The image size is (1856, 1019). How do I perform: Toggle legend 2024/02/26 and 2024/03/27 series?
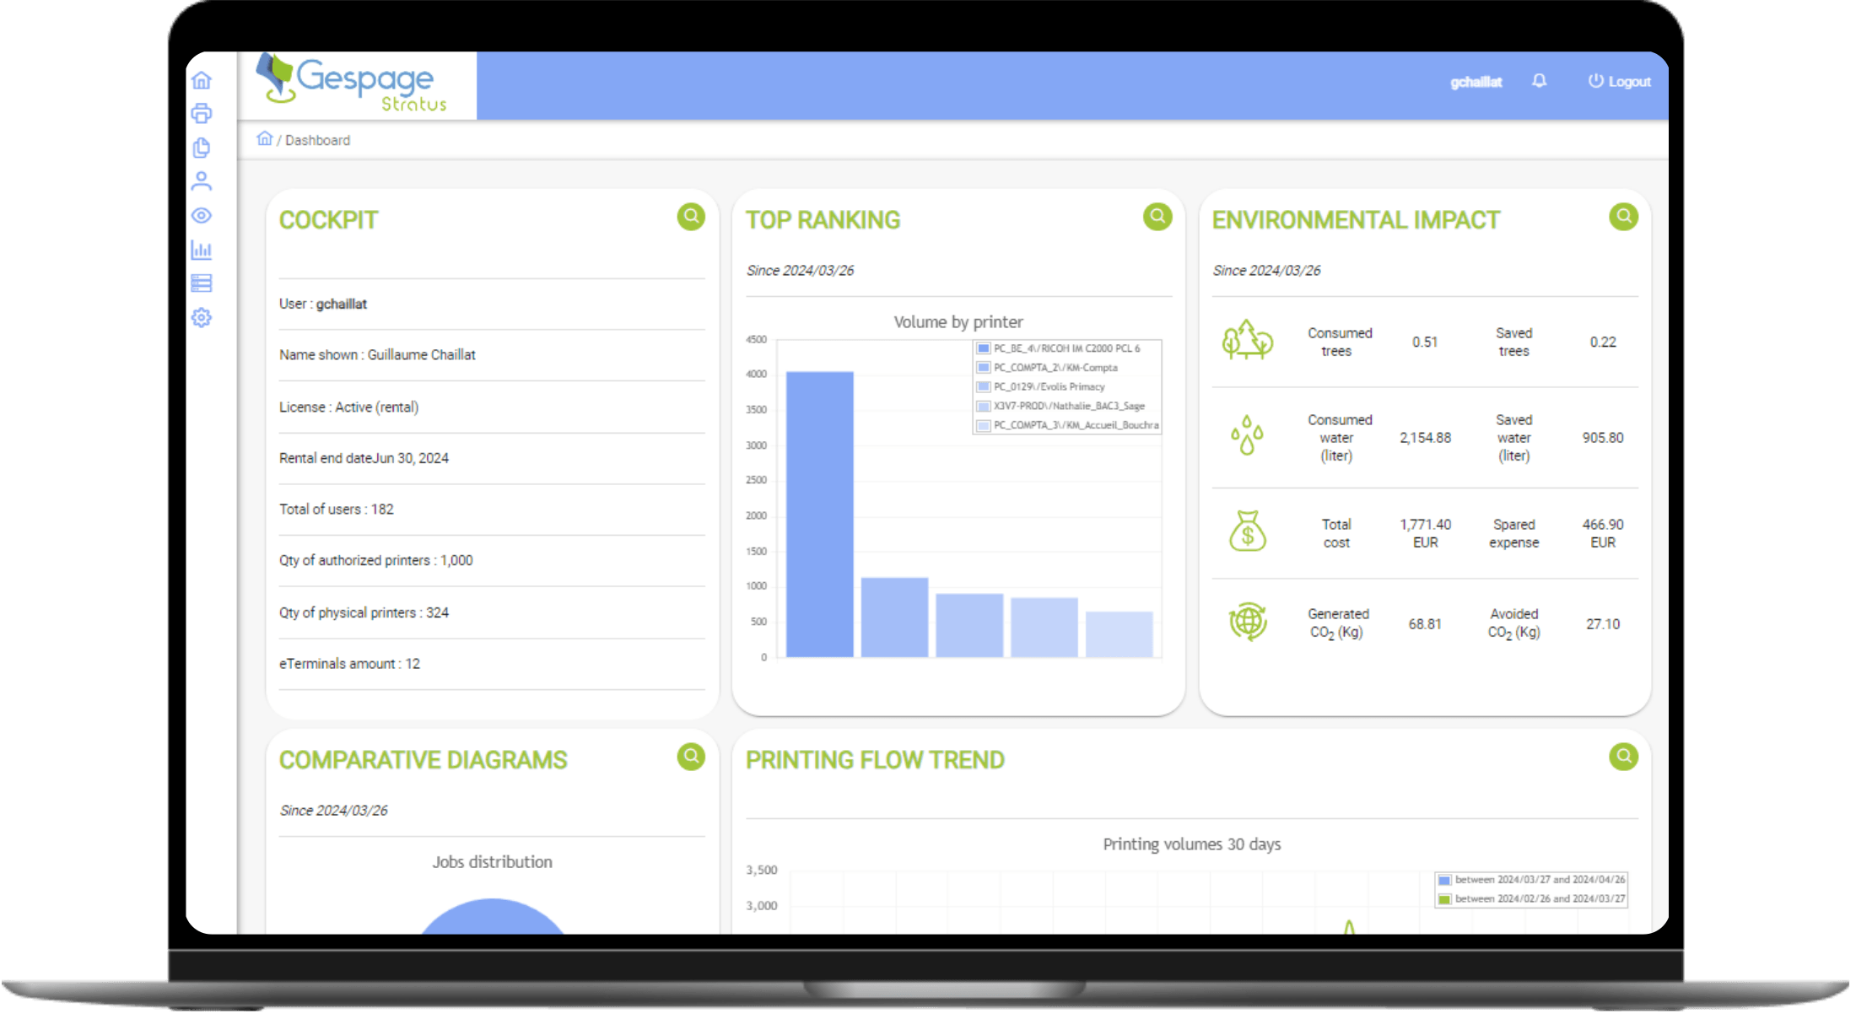pos(1532,899)
